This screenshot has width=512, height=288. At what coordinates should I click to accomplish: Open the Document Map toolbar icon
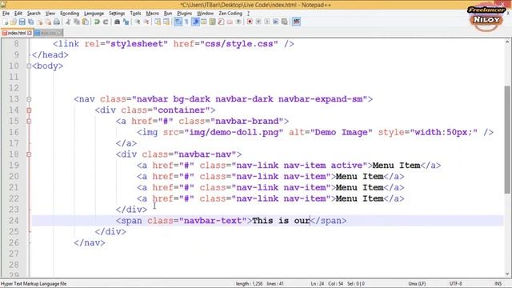click(x=213, y=22)
